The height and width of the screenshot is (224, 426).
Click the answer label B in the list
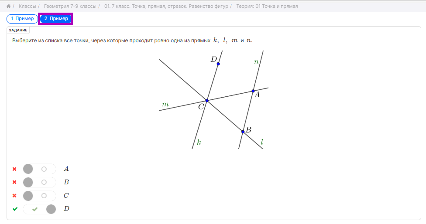(x=66, y=182)
